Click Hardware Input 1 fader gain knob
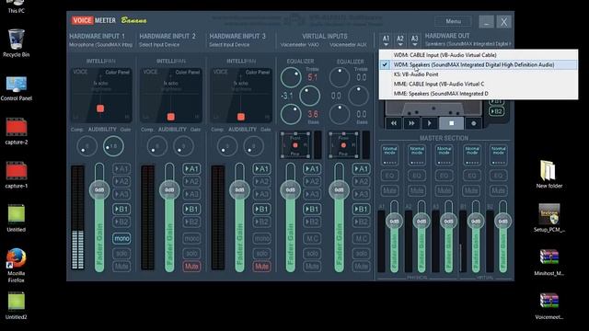Viewport: 589px width, 331px height. point(99,189)
